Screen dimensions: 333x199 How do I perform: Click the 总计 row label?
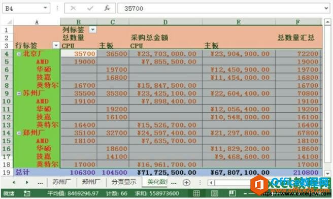(x=22, y=172)
